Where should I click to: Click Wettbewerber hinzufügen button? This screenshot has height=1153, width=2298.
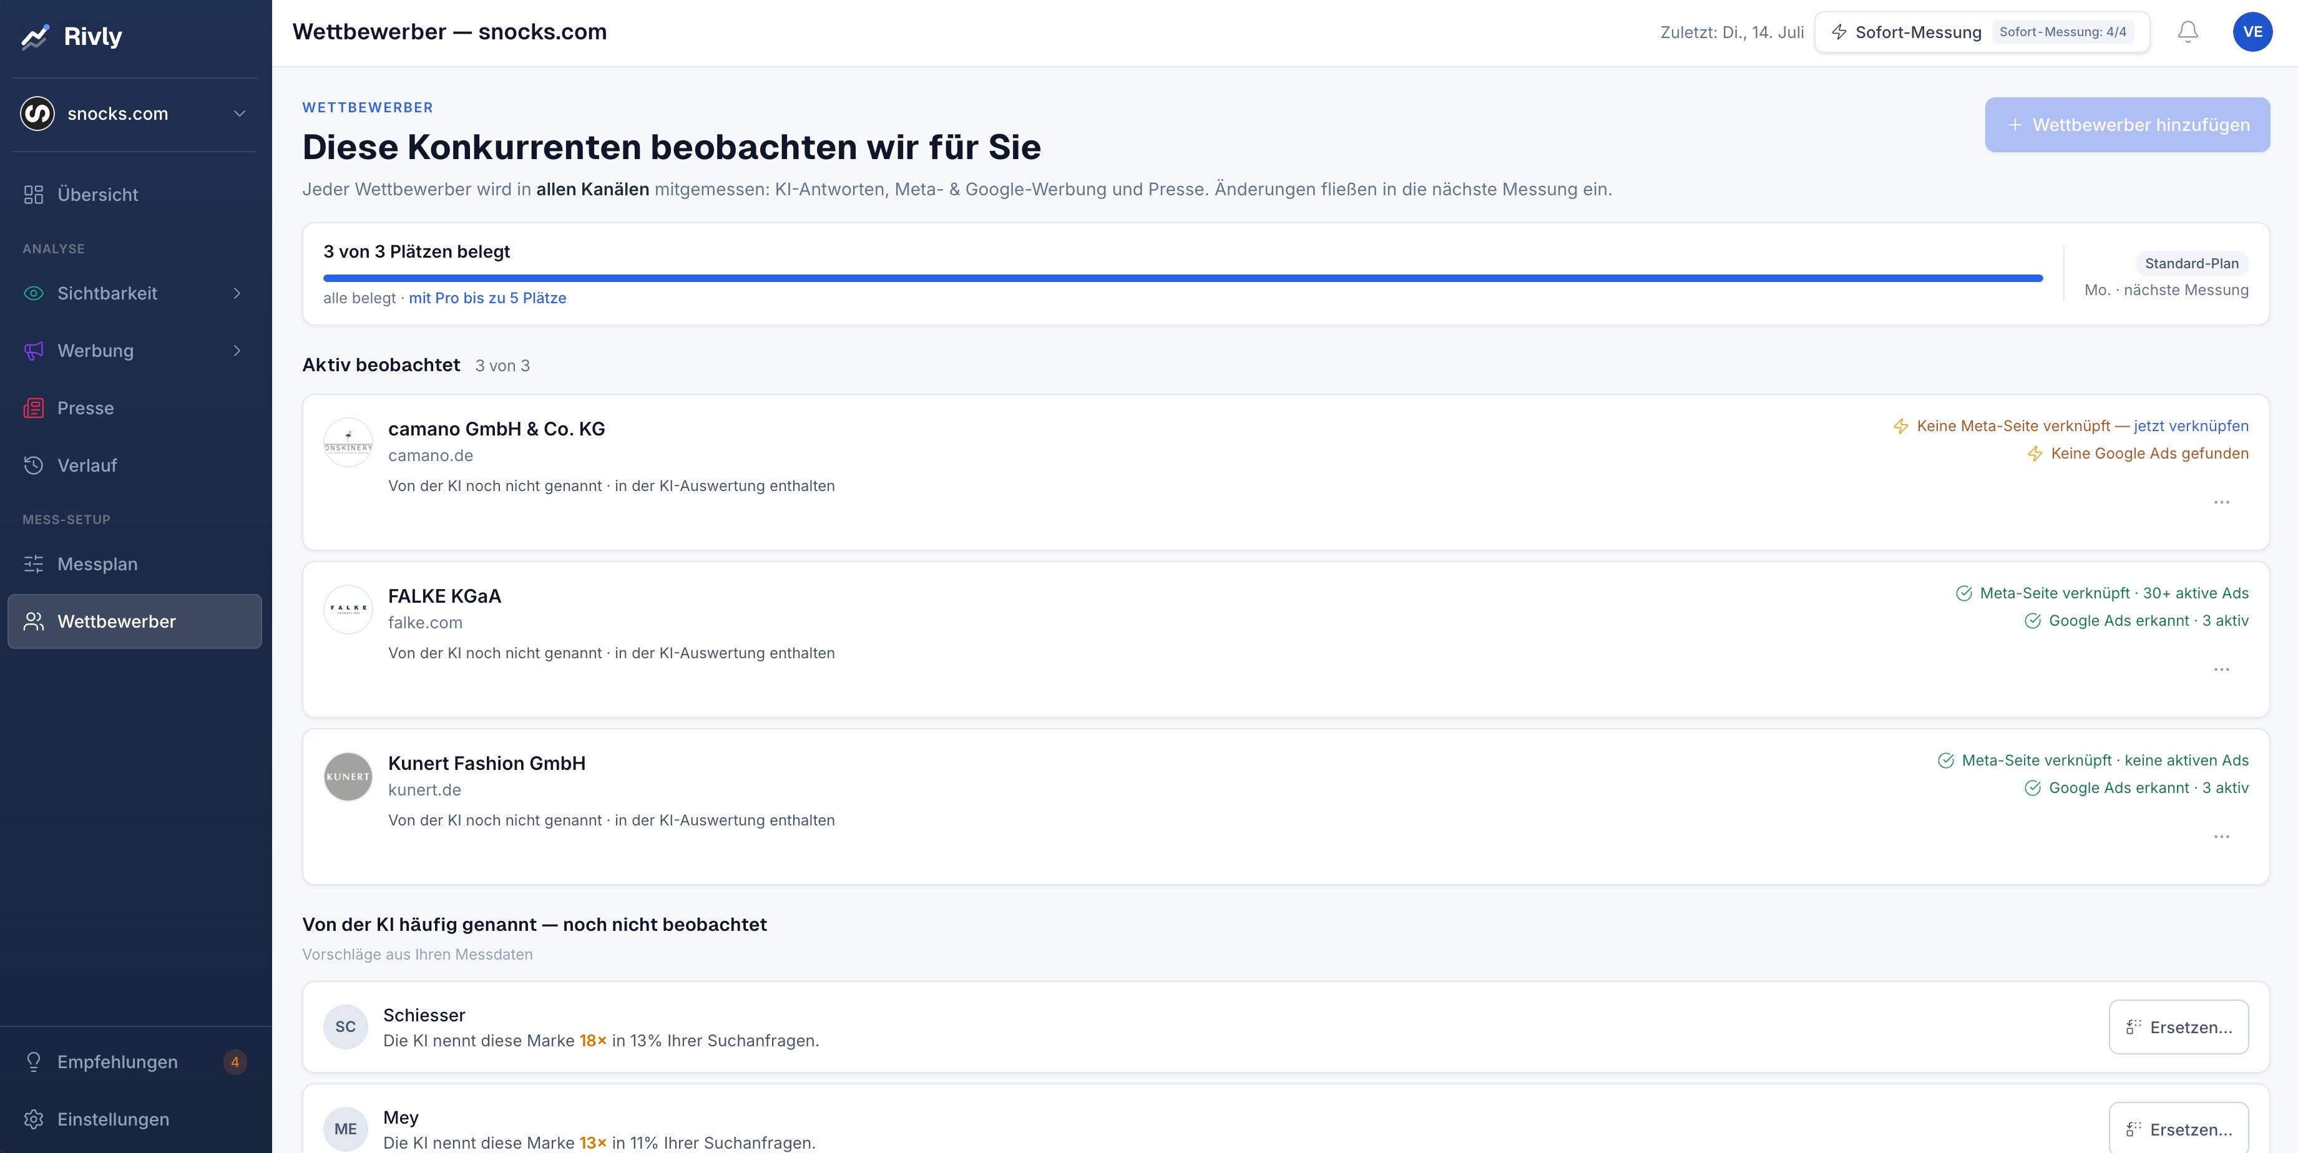pos(2127,125)
